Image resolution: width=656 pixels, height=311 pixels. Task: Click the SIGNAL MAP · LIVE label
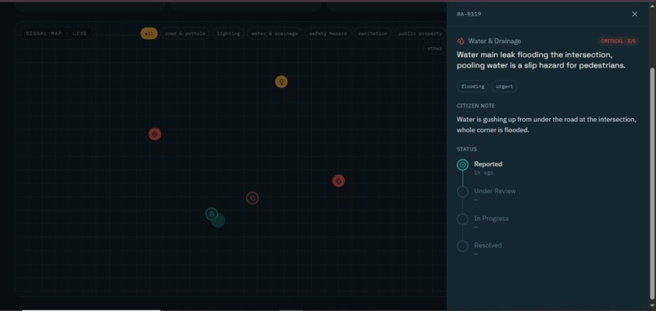[56, 33]
